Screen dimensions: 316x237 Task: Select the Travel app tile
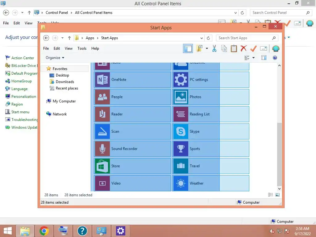coord(211,166)
